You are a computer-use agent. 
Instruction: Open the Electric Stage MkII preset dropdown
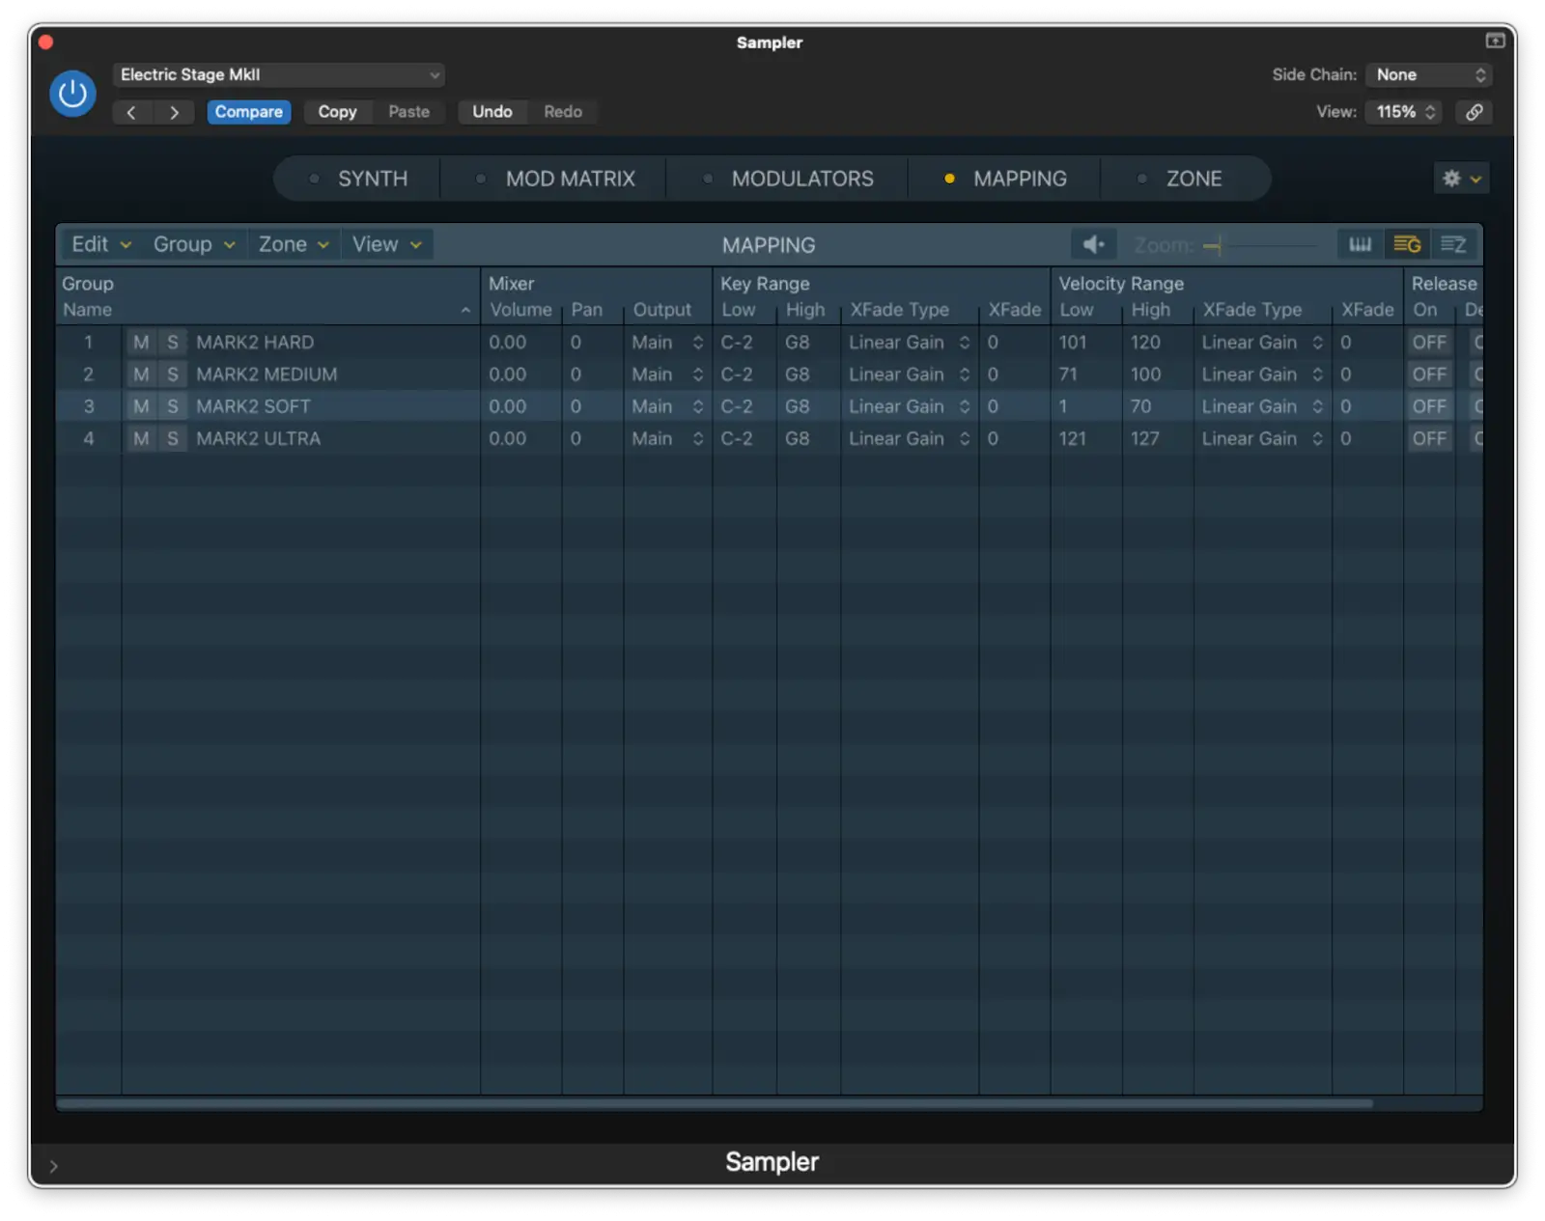pyautogui.click(x=278, y=75)
